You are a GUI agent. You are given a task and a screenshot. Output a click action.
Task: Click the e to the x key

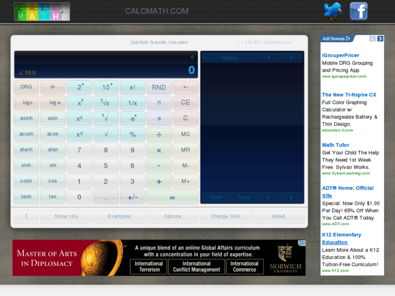133,118
